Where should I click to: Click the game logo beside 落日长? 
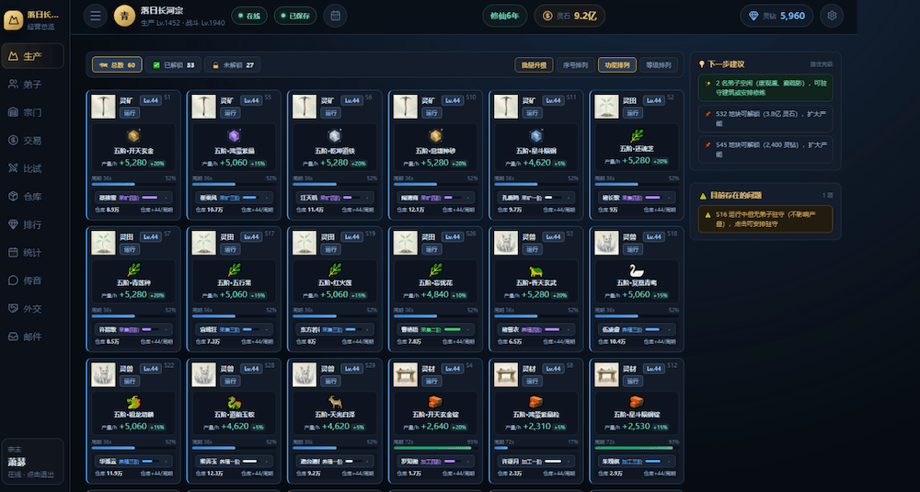[x=13, y=20]
